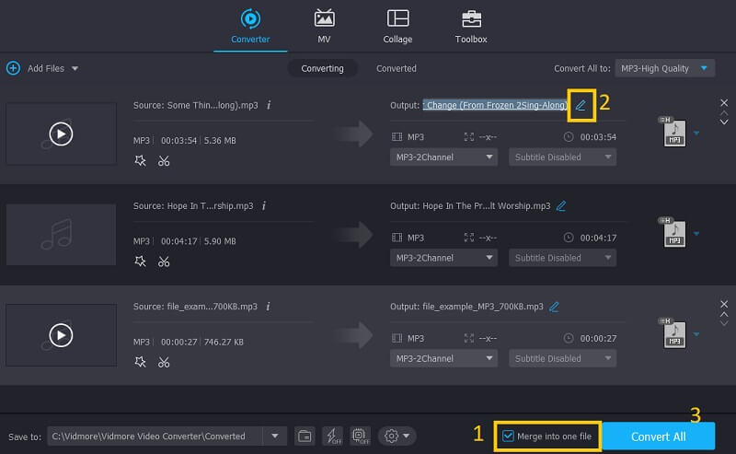The width and height of the screenshot is (736, 454).
Task: Open Subtitle Disabled dropdown for first file
Action: tap(562, 157)
